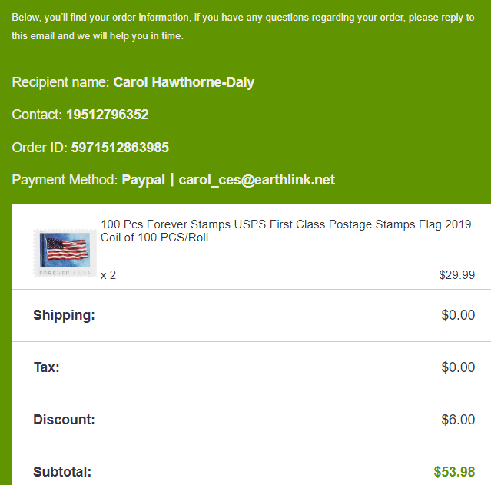The width and height of the screenshot is (491, 485).
Task: Click the $0.00 tax amount
Action: pos(458,367)
